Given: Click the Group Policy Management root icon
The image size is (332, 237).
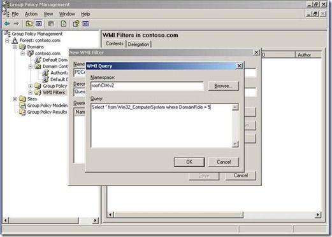Looking at the screenshot, I should [x=7, y=34].
